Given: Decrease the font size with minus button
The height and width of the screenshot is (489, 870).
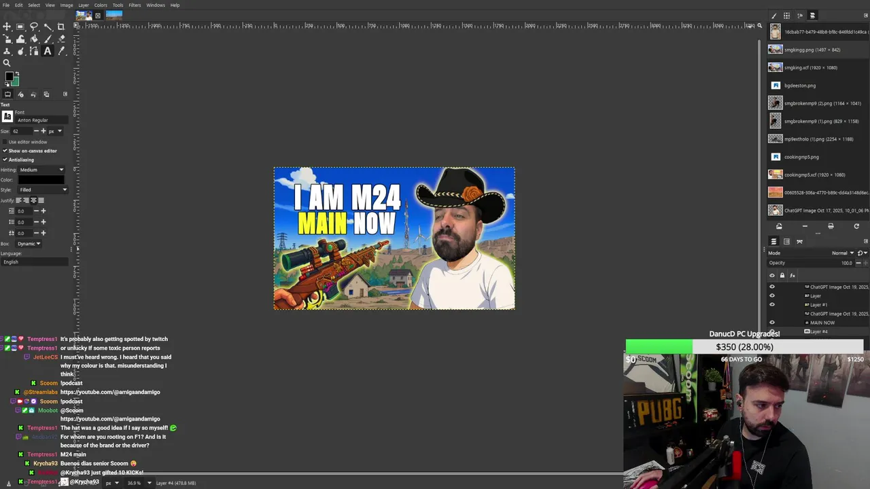Looking at the screenshot, I should click(x=36, y=131).
